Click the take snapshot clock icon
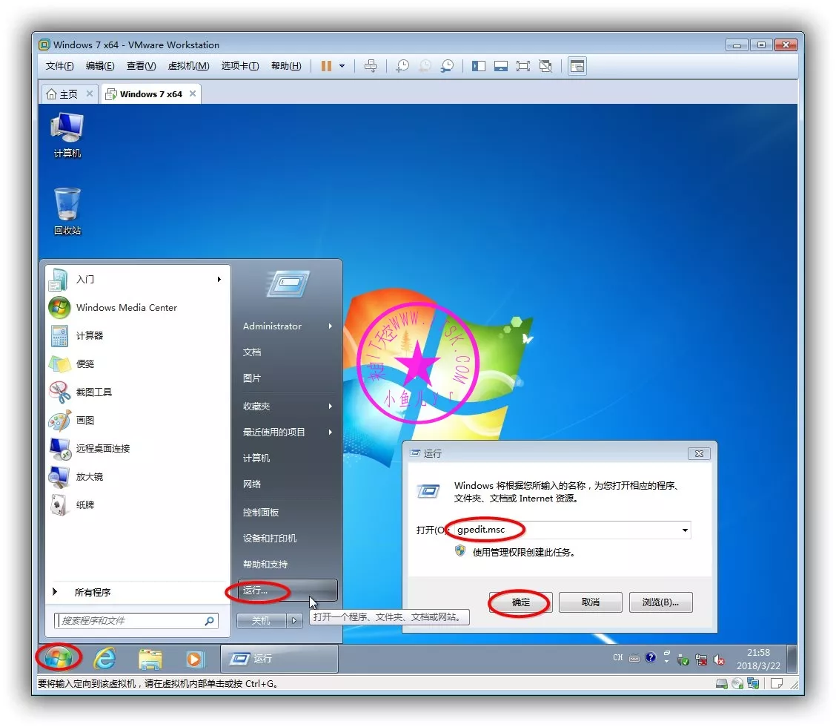This screenshot has width=836, height=727. pos(402,66)
